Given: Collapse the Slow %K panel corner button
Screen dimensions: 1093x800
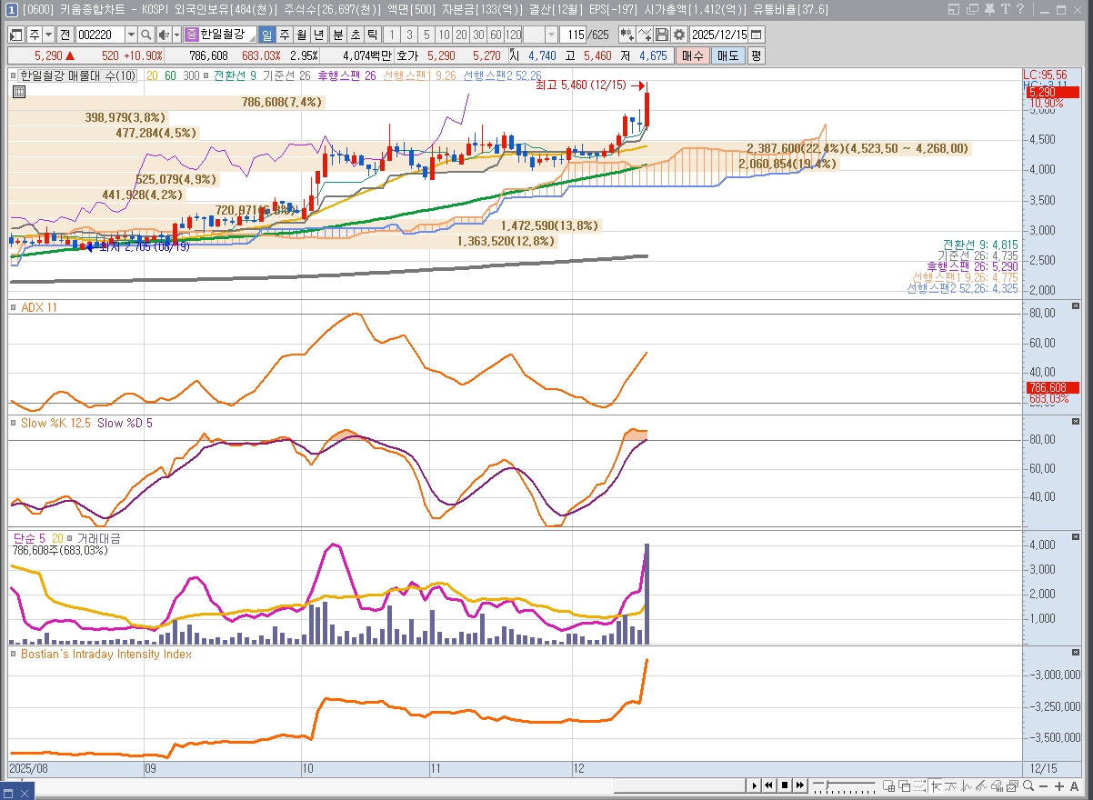Looking at the screenshot, I should [1076, 422].
